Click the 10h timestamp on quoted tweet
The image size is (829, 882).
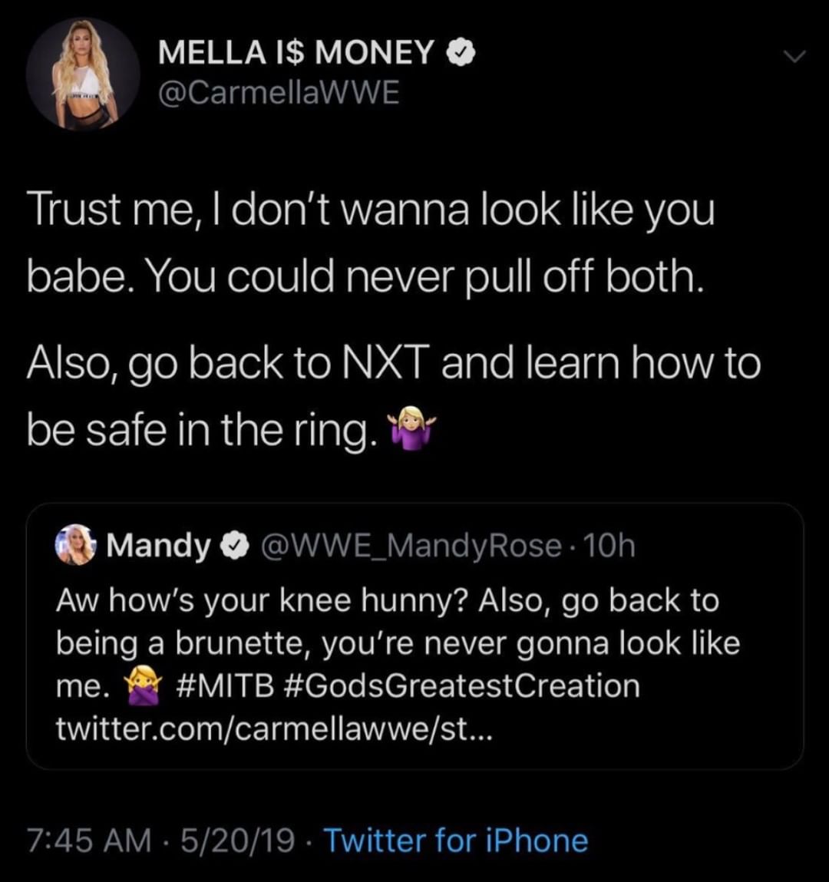[x=610, y=545]
